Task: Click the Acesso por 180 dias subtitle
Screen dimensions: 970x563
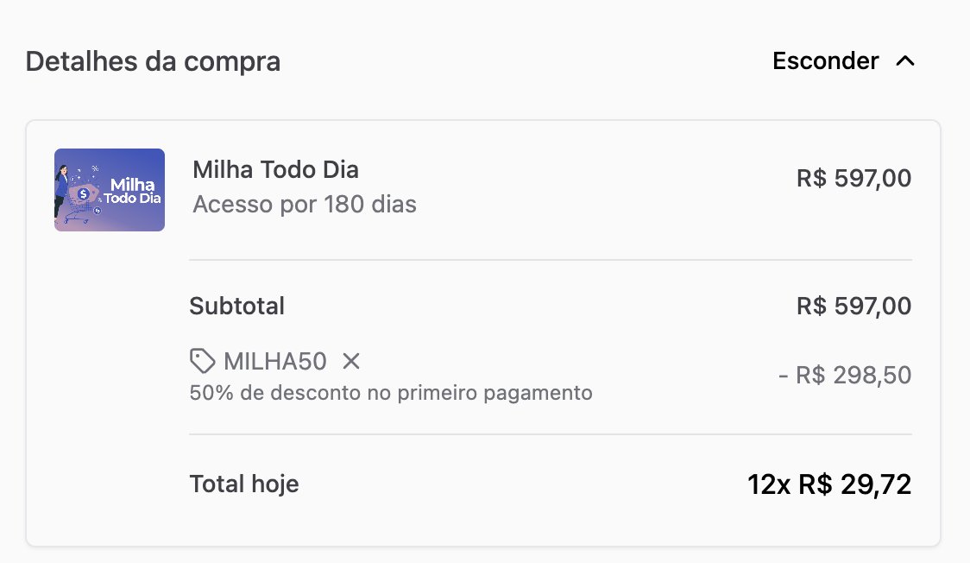Action: tap(305, 204)
